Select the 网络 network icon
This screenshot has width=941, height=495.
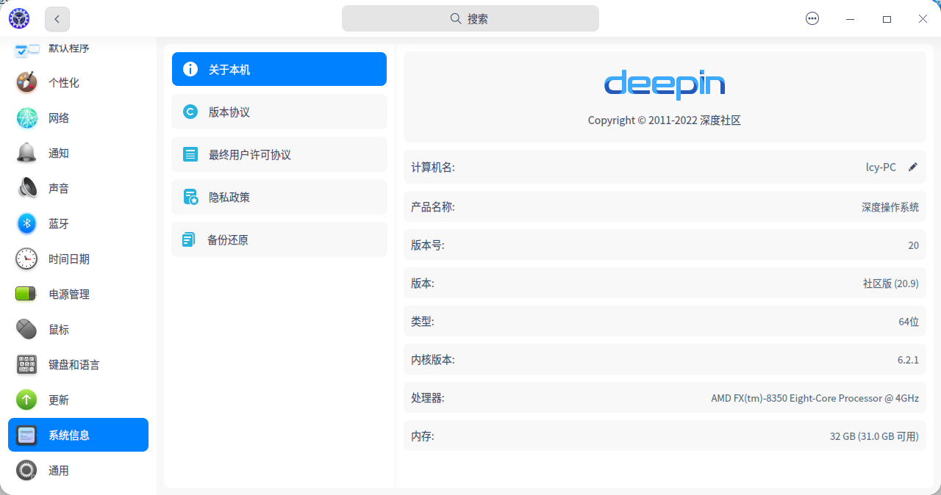pos(27,118)
